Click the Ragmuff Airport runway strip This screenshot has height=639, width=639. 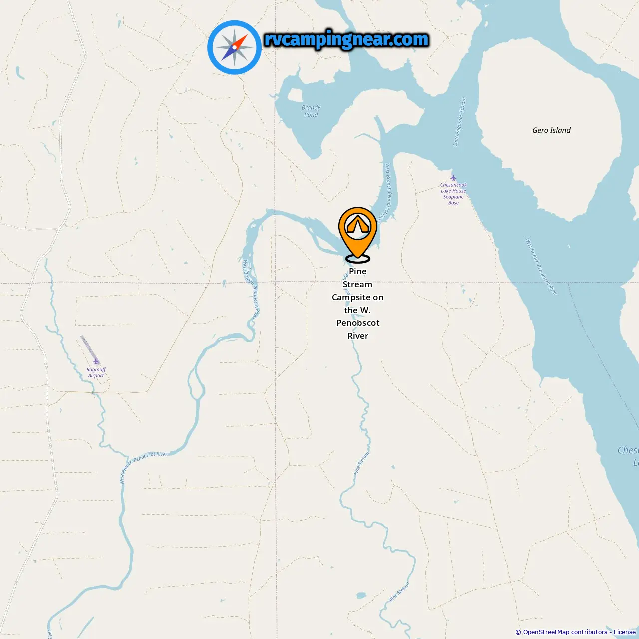tap(89, 348)
